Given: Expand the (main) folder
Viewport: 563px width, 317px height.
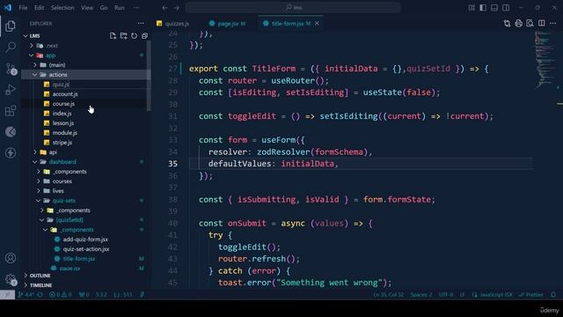Looking at the screenshot, I should coord(35,65).
